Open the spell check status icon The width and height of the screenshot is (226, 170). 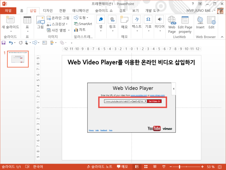(27, 167)
